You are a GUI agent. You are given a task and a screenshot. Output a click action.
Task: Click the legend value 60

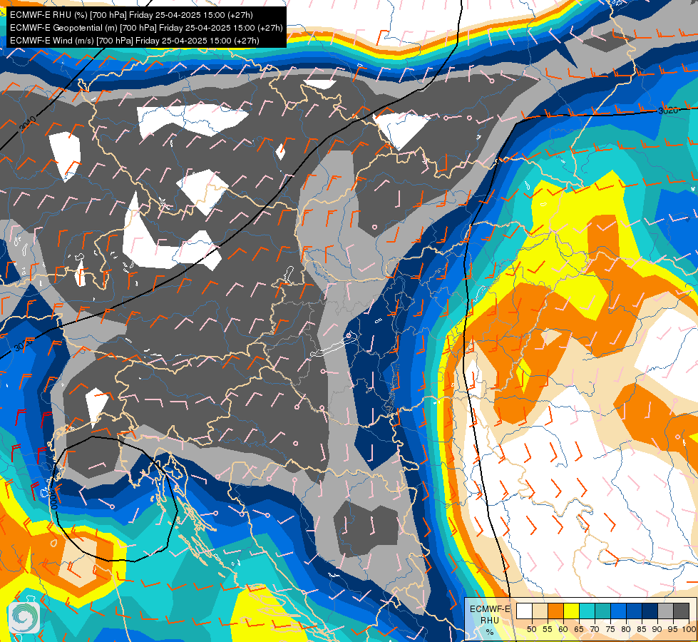pos(563,629)
